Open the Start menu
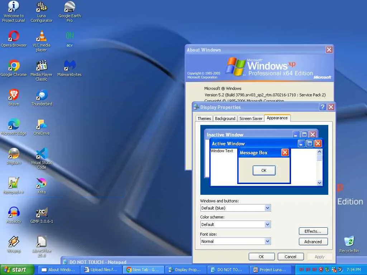The image size is (367, 275). 17,270
